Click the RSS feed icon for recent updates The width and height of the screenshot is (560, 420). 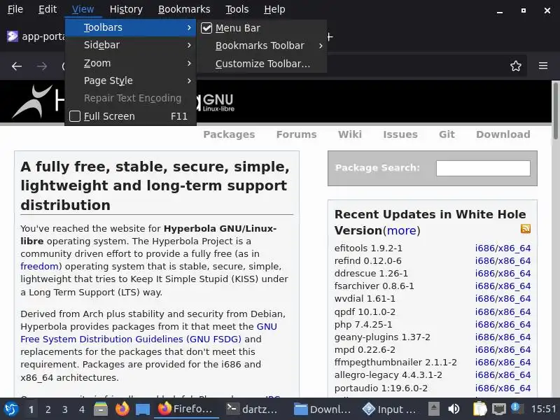click(x=526, y=229)
